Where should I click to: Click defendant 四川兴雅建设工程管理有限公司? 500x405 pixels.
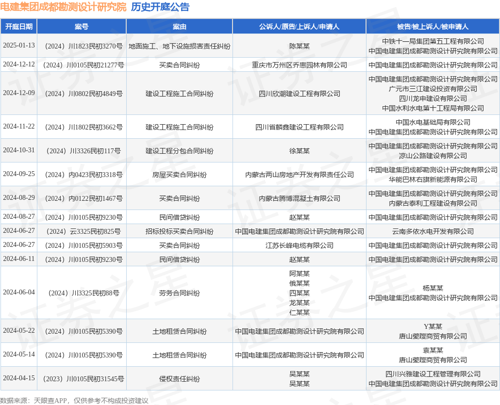[x=433, y=374]
